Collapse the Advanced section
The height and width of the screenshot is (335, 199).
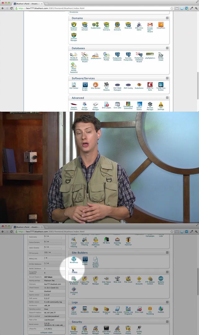167,98
